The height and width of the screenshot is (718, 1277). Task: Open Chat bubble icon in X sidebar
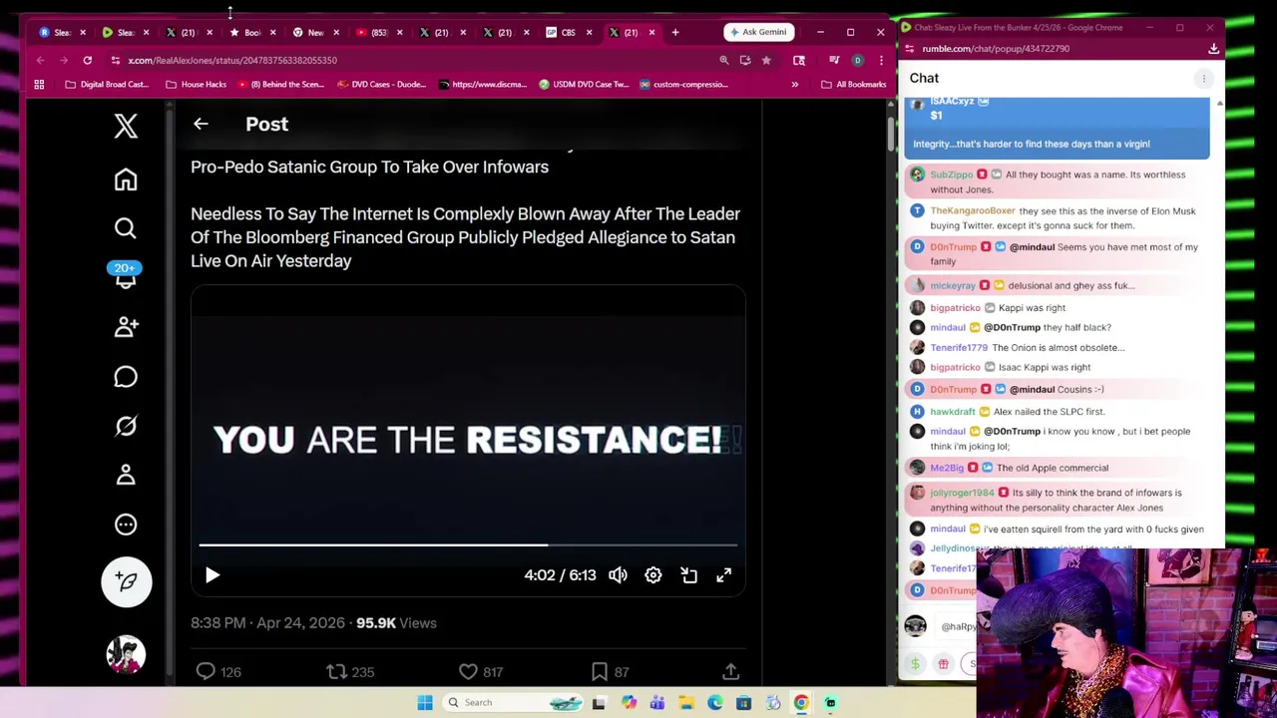126,376
